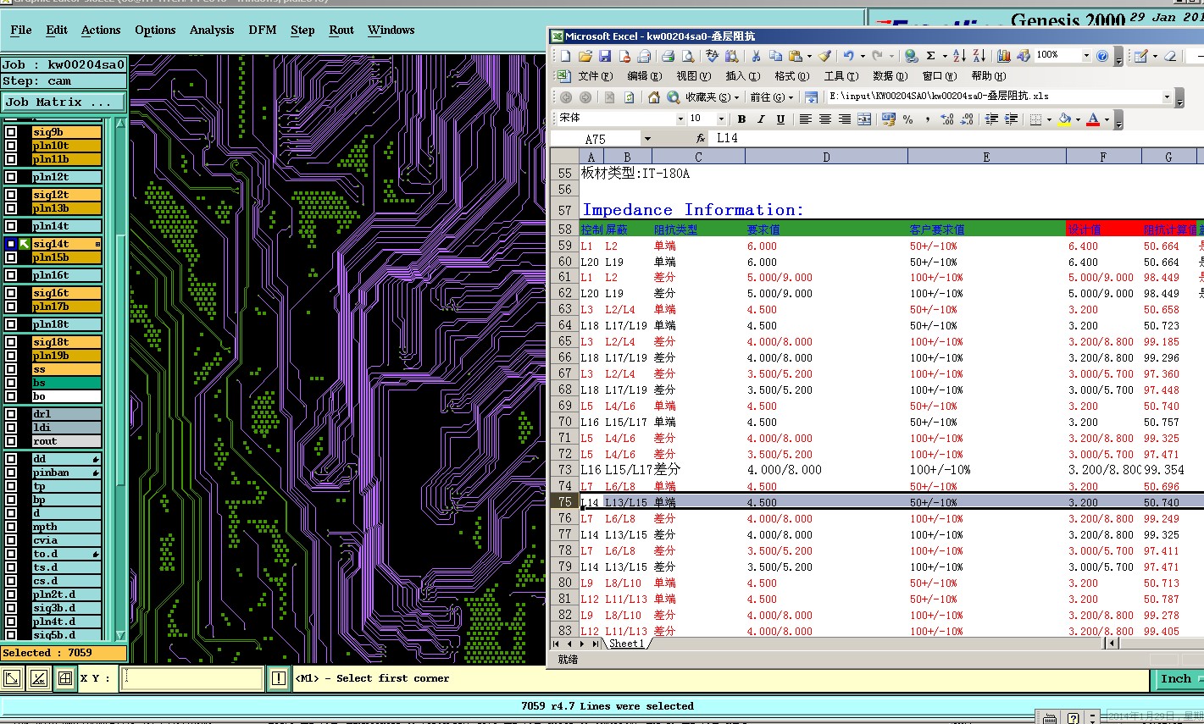Click the Print Preview icon in Excel
Viewport: 1204px width, 724px height.
688,56
